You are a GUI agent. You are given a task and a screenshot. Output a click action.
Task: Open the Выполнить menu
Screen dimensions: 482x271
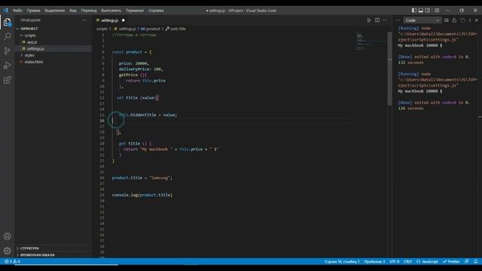(x=111, y=11)
